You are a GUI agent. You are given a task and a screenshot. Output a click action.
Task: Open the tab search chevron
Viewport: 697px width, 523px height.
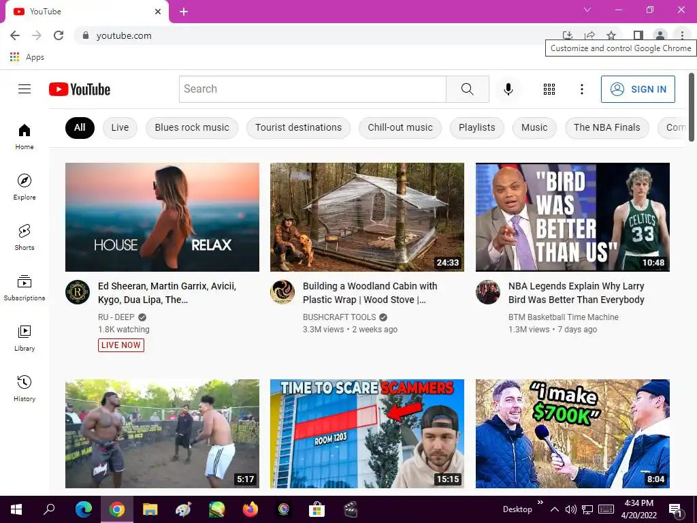click(x=587, y=10)
